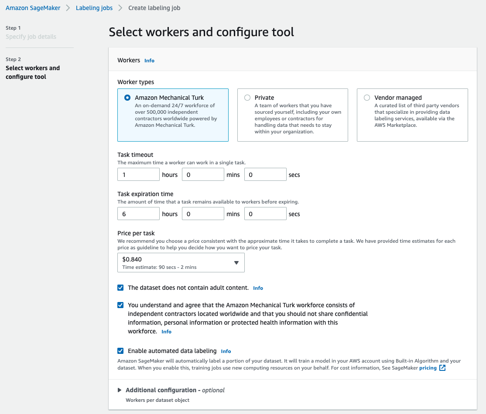Toggle the Mechanical Turk workforce agreement checkbox

pos(120,305)
